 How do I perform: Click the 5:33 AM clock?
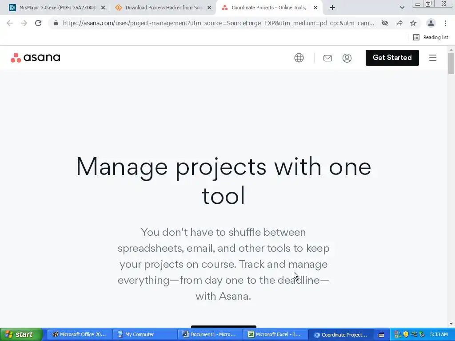tap(439, 335)
